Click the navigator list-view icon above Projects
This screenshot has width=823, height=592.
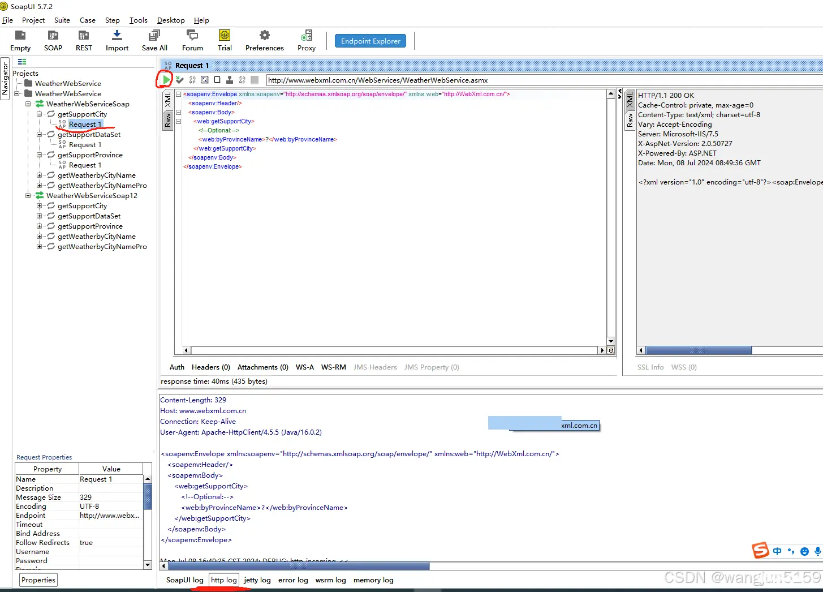point(22,62)
